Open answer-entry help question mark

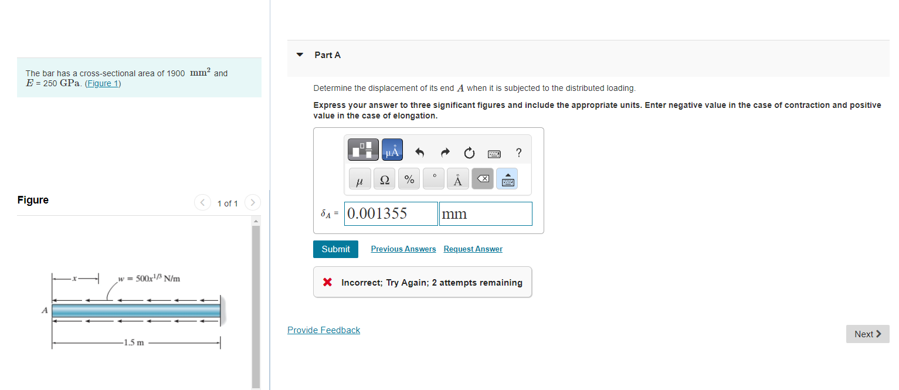pyautogui.click(x=518, y=153)
